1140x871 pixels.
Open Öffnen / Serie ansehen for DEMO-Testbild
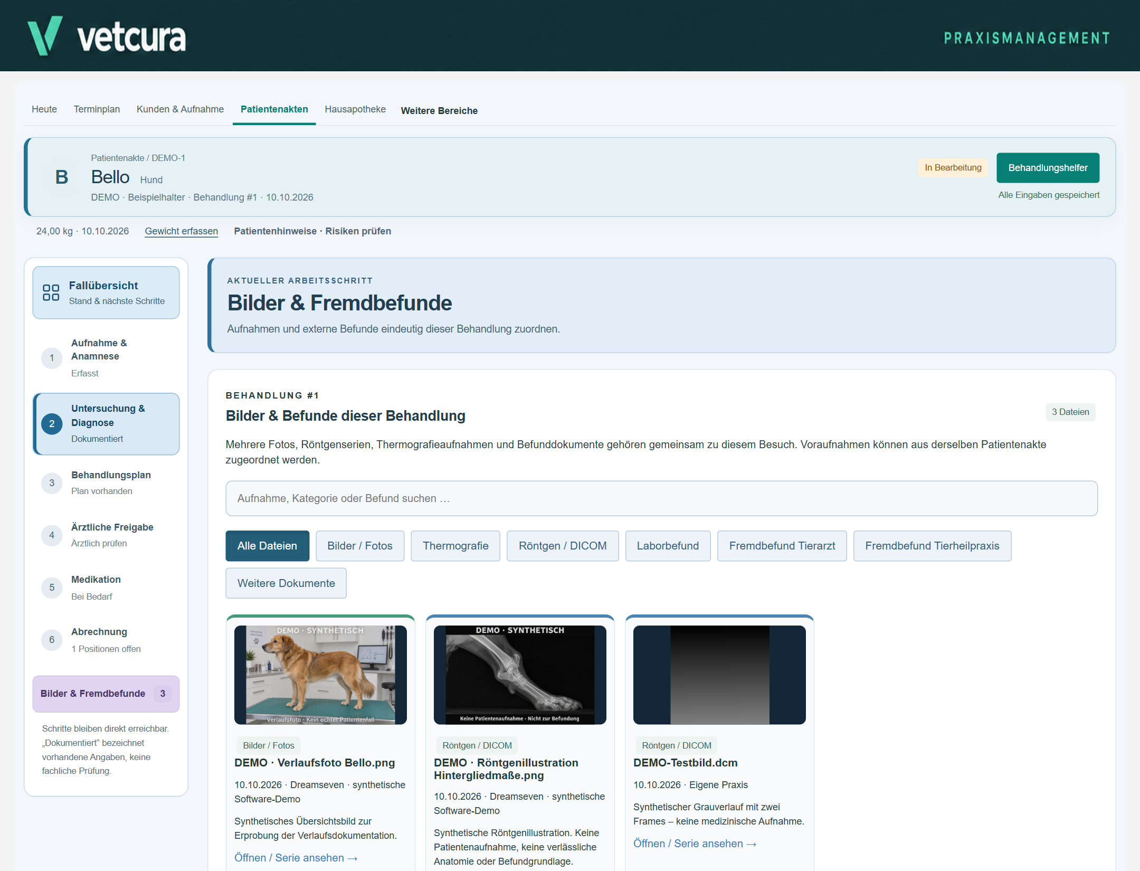point(695,844)
